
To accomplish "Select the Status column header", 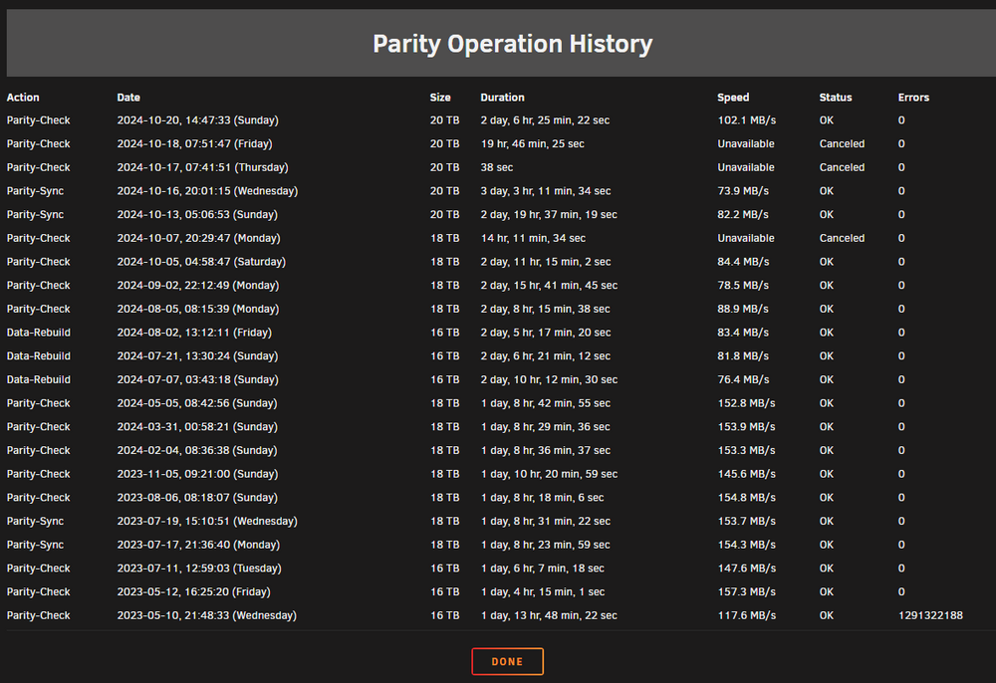I will (836, 98).
